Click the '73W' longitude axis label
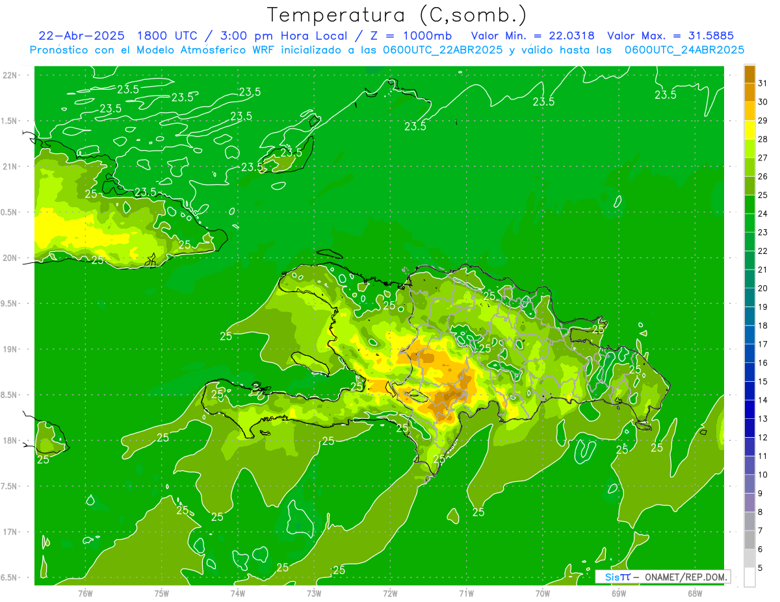 [314, 593]
